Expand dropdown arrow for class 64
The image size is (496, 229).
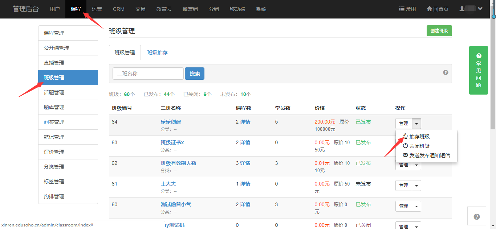pyautogui.click(x=416, y=124)
